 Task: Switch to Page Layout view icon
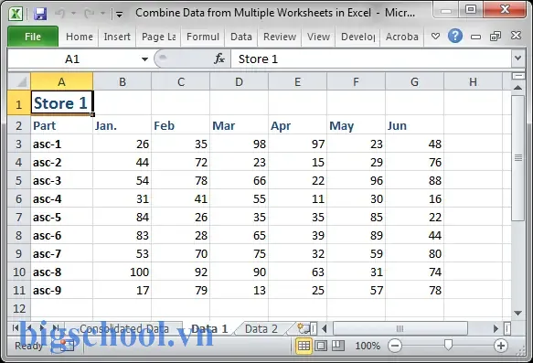tap(321, 346)
